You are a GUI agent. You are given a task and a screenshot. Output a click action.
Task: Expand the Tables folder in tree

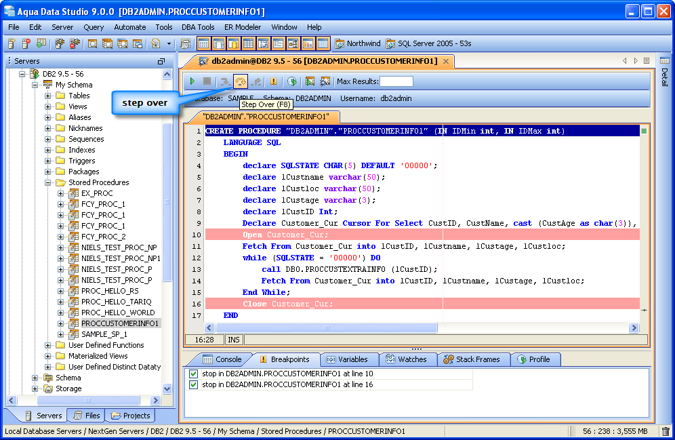(48, 96)
